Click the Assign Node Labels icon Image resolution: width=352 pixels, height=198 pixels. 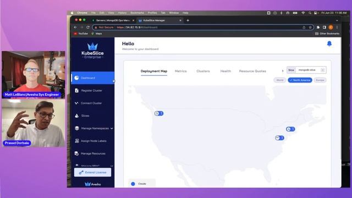pyautogui.click(x=77, y=141)
